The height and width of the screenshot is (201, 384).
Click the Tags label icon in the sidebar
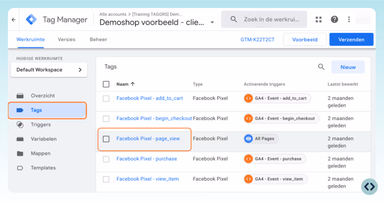tap(20, 110)
